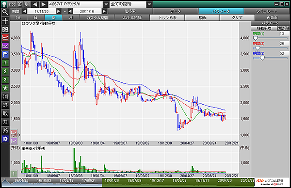
Task: Switch to the パラメータ tab
Action: pyautogui.click(x=221, y=11)
